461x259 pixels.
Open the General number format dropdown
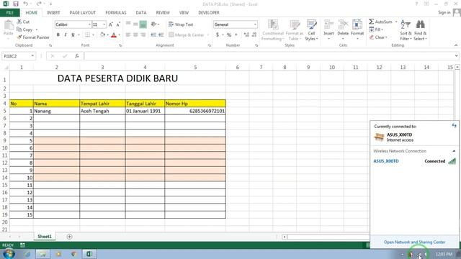(x=255, y=24)
